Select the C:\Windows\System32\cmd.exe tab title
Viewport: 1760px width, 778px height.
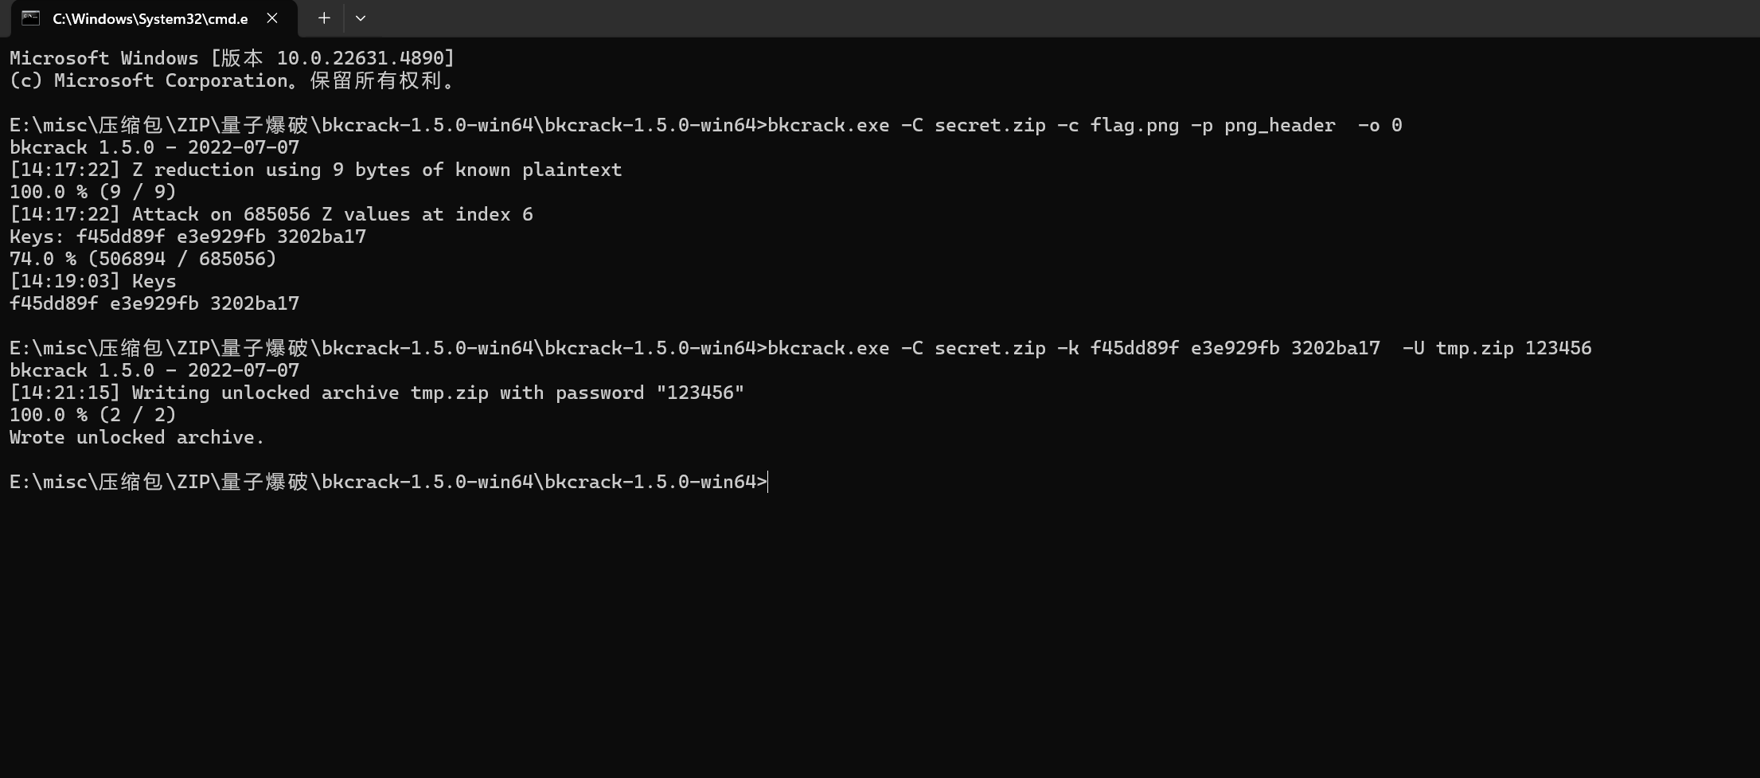(x=150, y=18)
